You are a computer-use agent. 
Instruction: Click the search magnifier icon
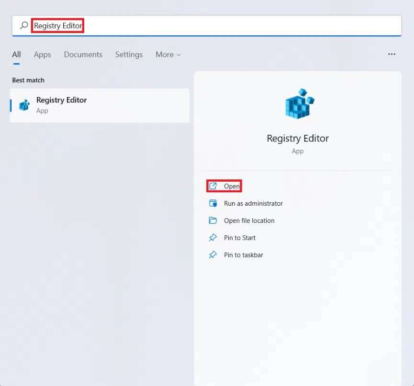point(24,25)
